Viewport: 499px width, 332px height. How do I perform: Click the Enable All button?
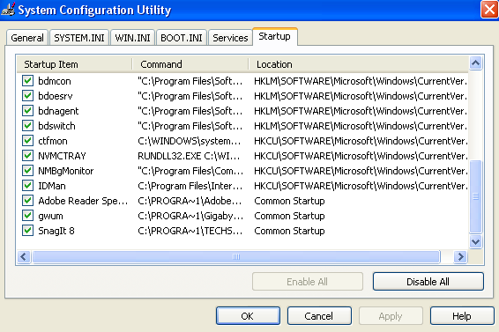tap(308, 282)
